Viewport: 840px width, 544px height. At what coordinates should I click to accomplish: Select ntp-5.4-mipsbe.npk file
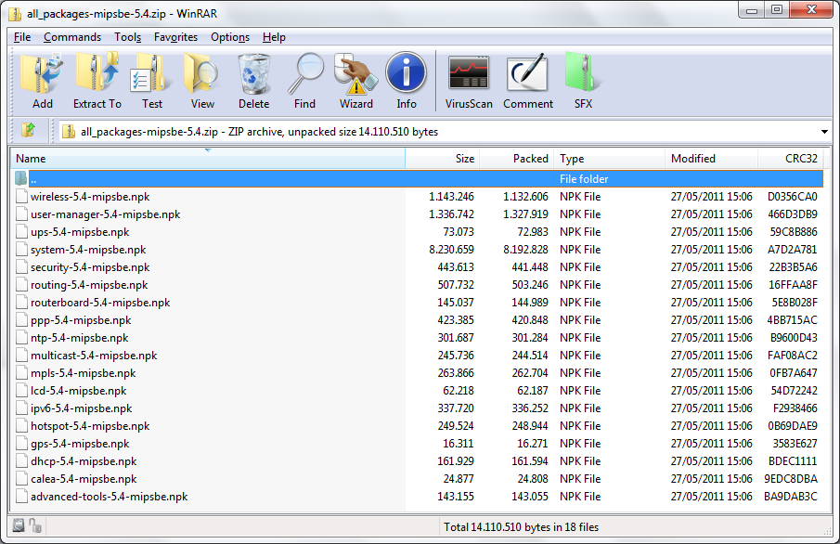(x=79, y=338)
